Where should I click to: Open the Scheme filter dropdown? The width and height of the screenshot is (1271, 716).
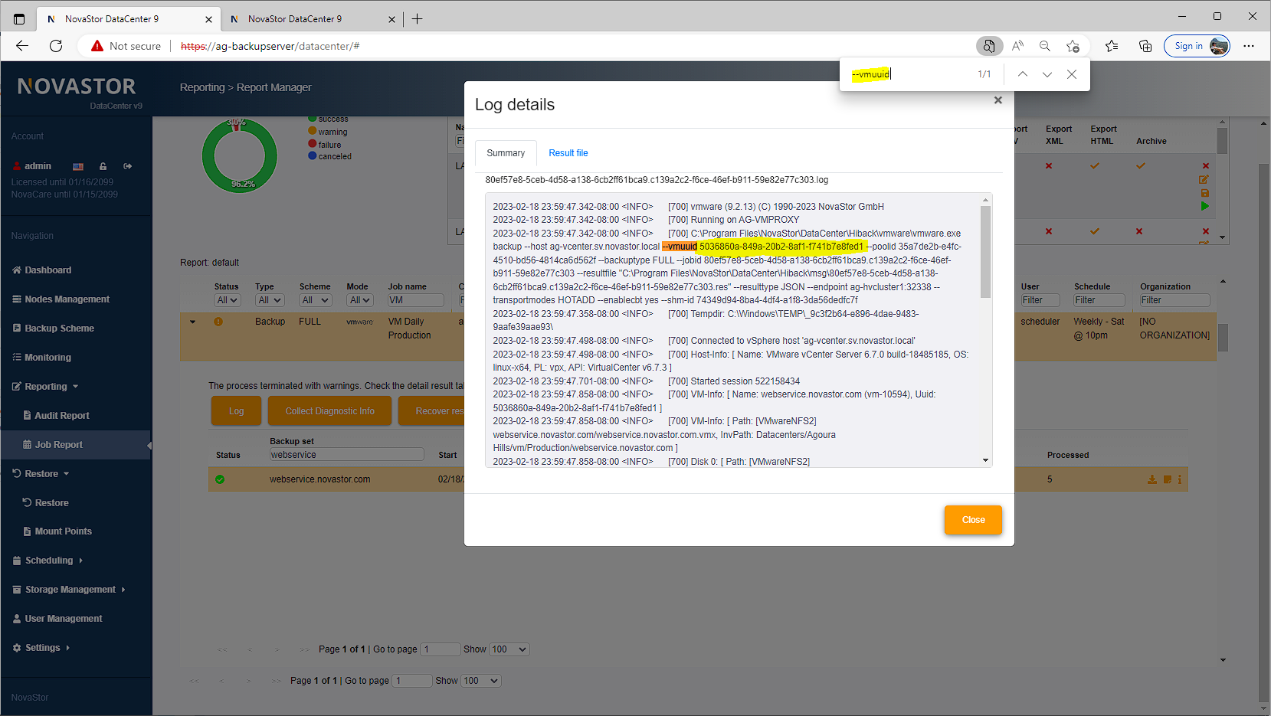315,300
